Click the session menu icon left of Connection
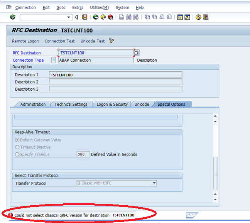The image size is (250, 223). pyautogui.click(x=9, y=7)
